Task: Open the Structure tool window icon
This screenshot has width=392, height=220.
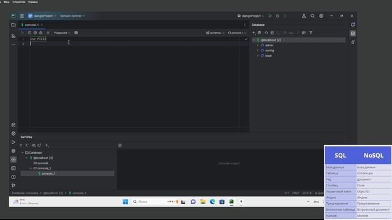Action: pos(13,36)
